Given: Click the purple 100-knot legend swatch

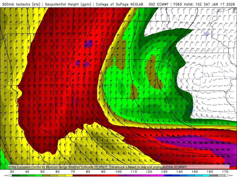Looking at the screenshot, I should [x=122, y=176].
